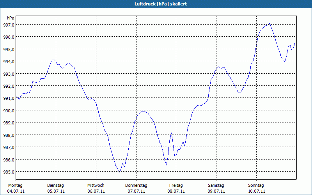
Task: Click the Samstag day label
Action: click(x=216, y=186)
